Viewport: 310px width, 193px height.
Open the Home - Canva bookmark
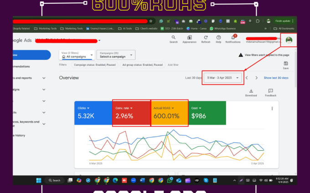pos(196,29)
